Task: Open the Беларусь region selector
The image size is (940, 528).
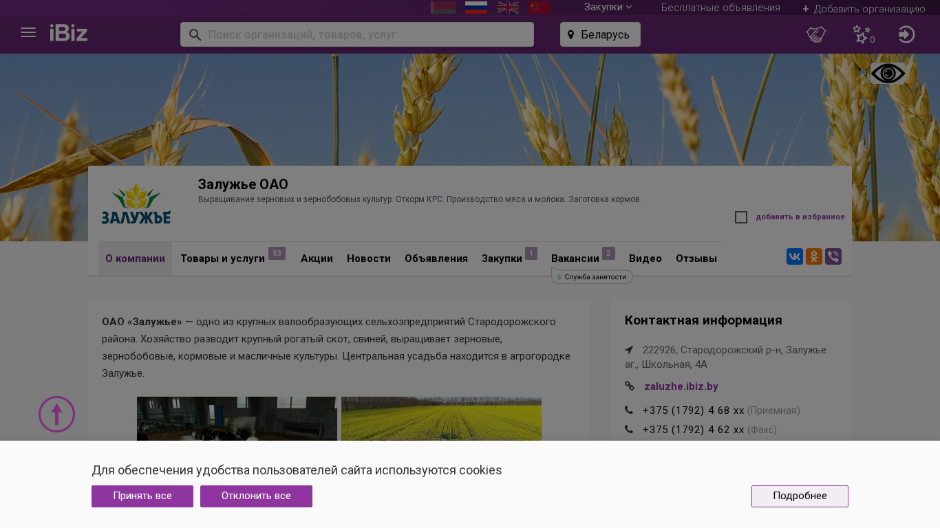Action: (x=600, y=34)
